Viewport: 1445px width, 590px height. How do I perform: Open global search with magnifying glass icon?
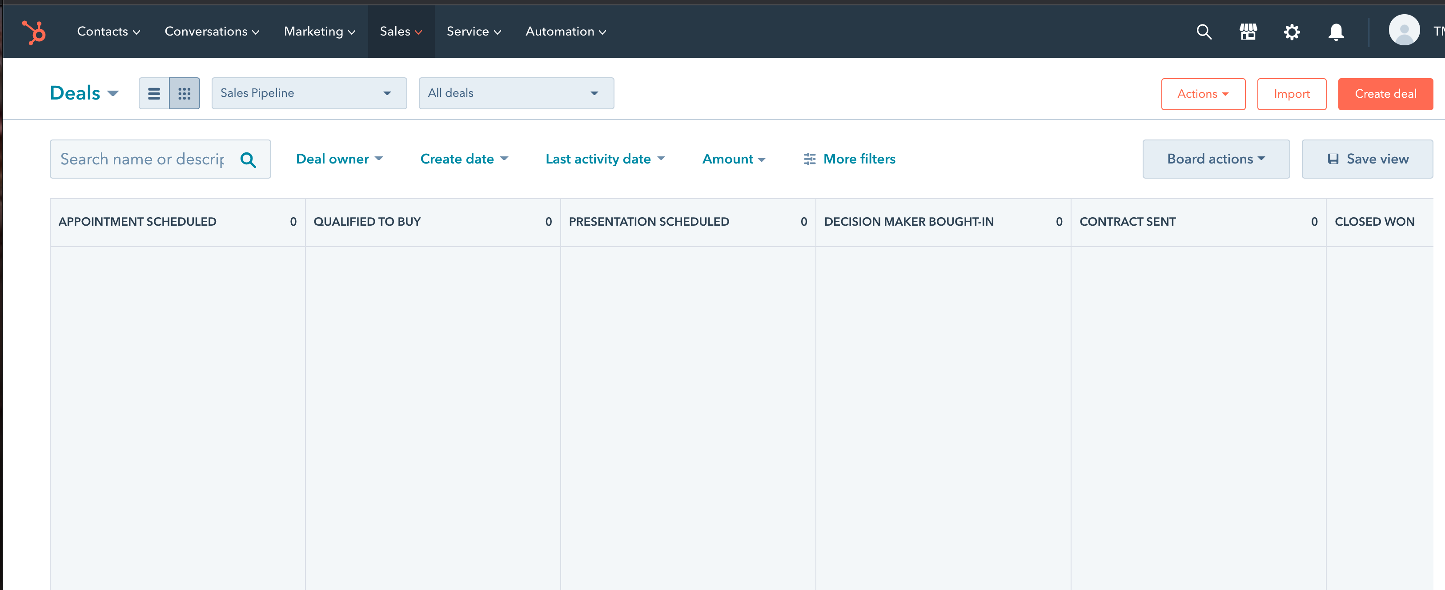click(x=1204, y=32)
